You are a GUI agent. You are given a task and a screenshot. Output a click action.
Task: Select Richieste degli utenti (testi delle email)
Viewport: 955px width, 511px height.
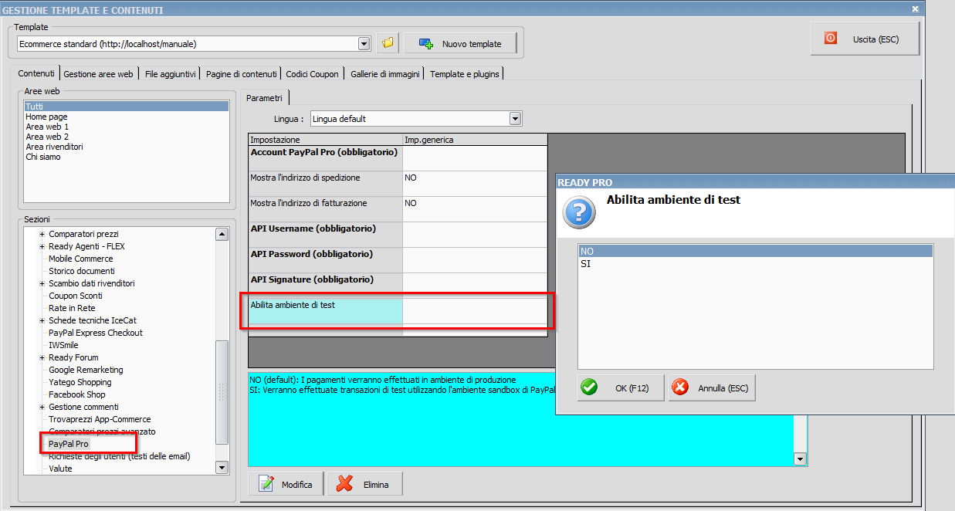(119, 456)
